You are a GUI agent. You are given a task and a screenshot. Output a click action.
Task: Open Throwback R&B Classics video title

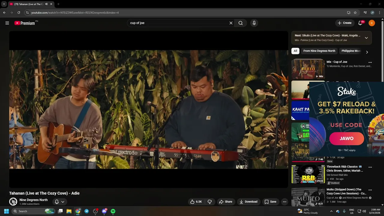point(345,169)
